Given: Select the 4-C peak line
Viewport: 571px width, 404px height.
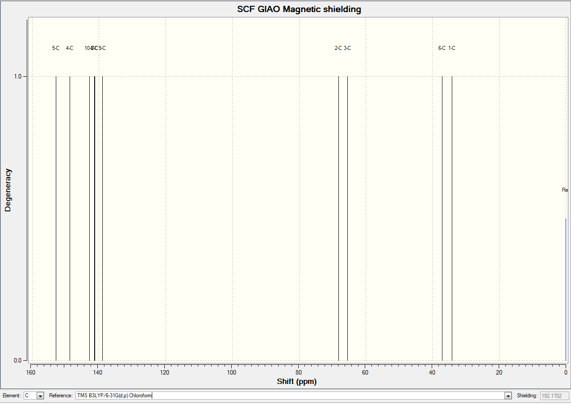Looking at the screenshot, I should coord(70,218).
